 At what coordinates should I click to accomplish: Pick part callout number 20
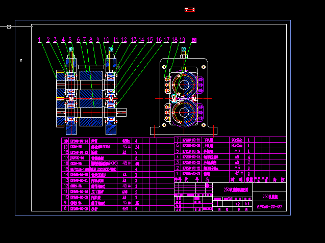(194, 40)
